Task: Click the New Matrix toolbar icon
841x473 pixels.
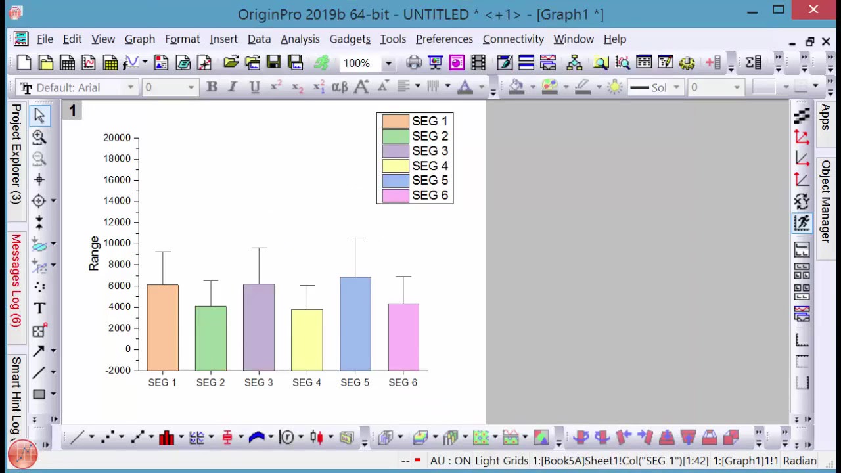Action: click(110, 63)
